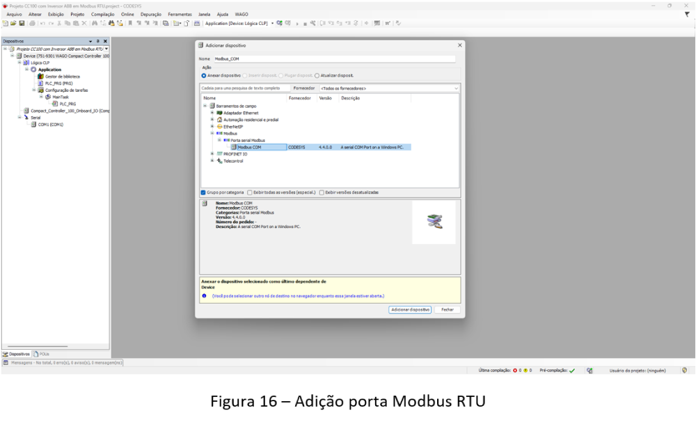Image resolution: width=696 pixels, height=429 pixels.
Task: Select the Serial node icon in tree
Action: (x=26, y=118)
